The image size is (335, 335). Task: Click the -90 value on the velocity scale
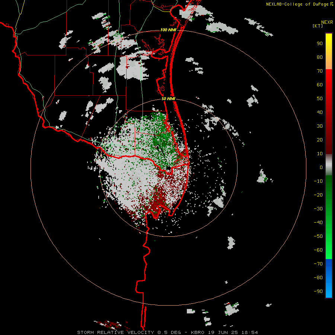318,291
